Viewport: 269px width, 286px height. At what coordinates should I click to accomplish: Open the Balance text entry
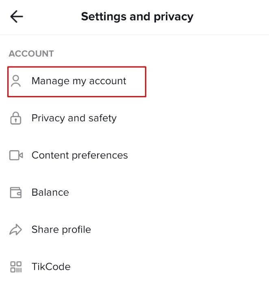50,192
